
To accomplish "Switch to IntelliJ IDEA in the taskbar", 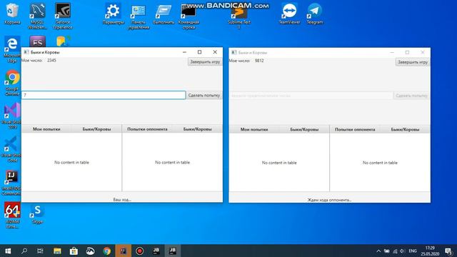I will (x=124, y=251).
